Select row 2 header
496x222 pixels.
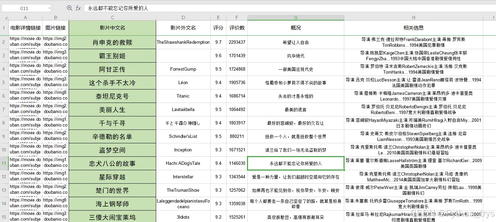4,42
